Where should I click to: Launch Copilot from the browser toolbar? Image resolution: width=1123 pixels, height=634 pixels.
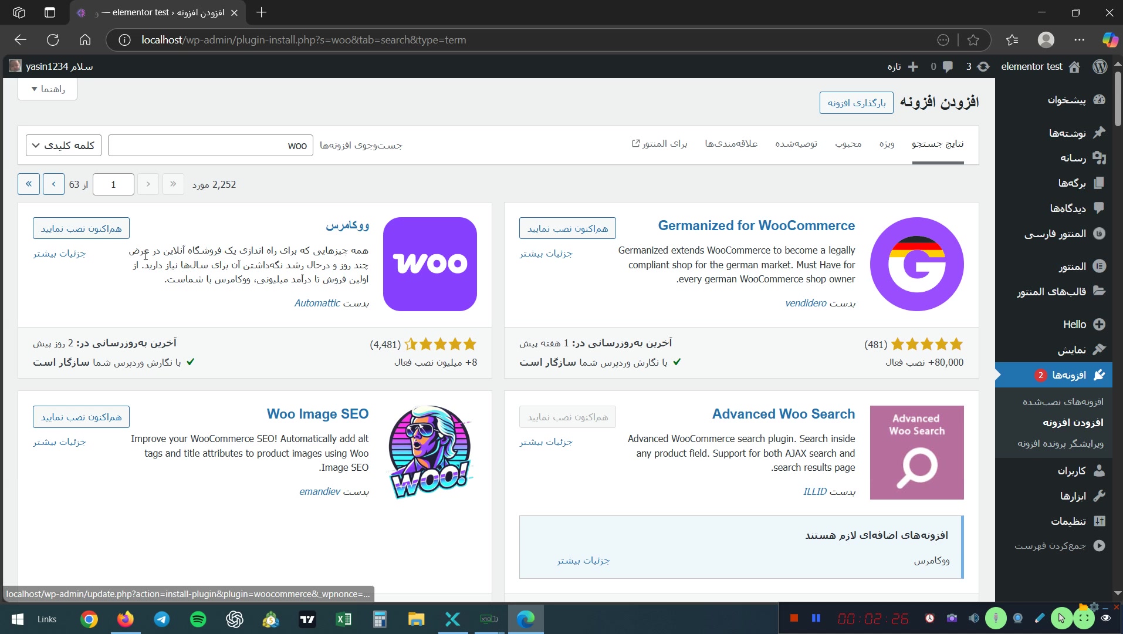[1110, 40]
